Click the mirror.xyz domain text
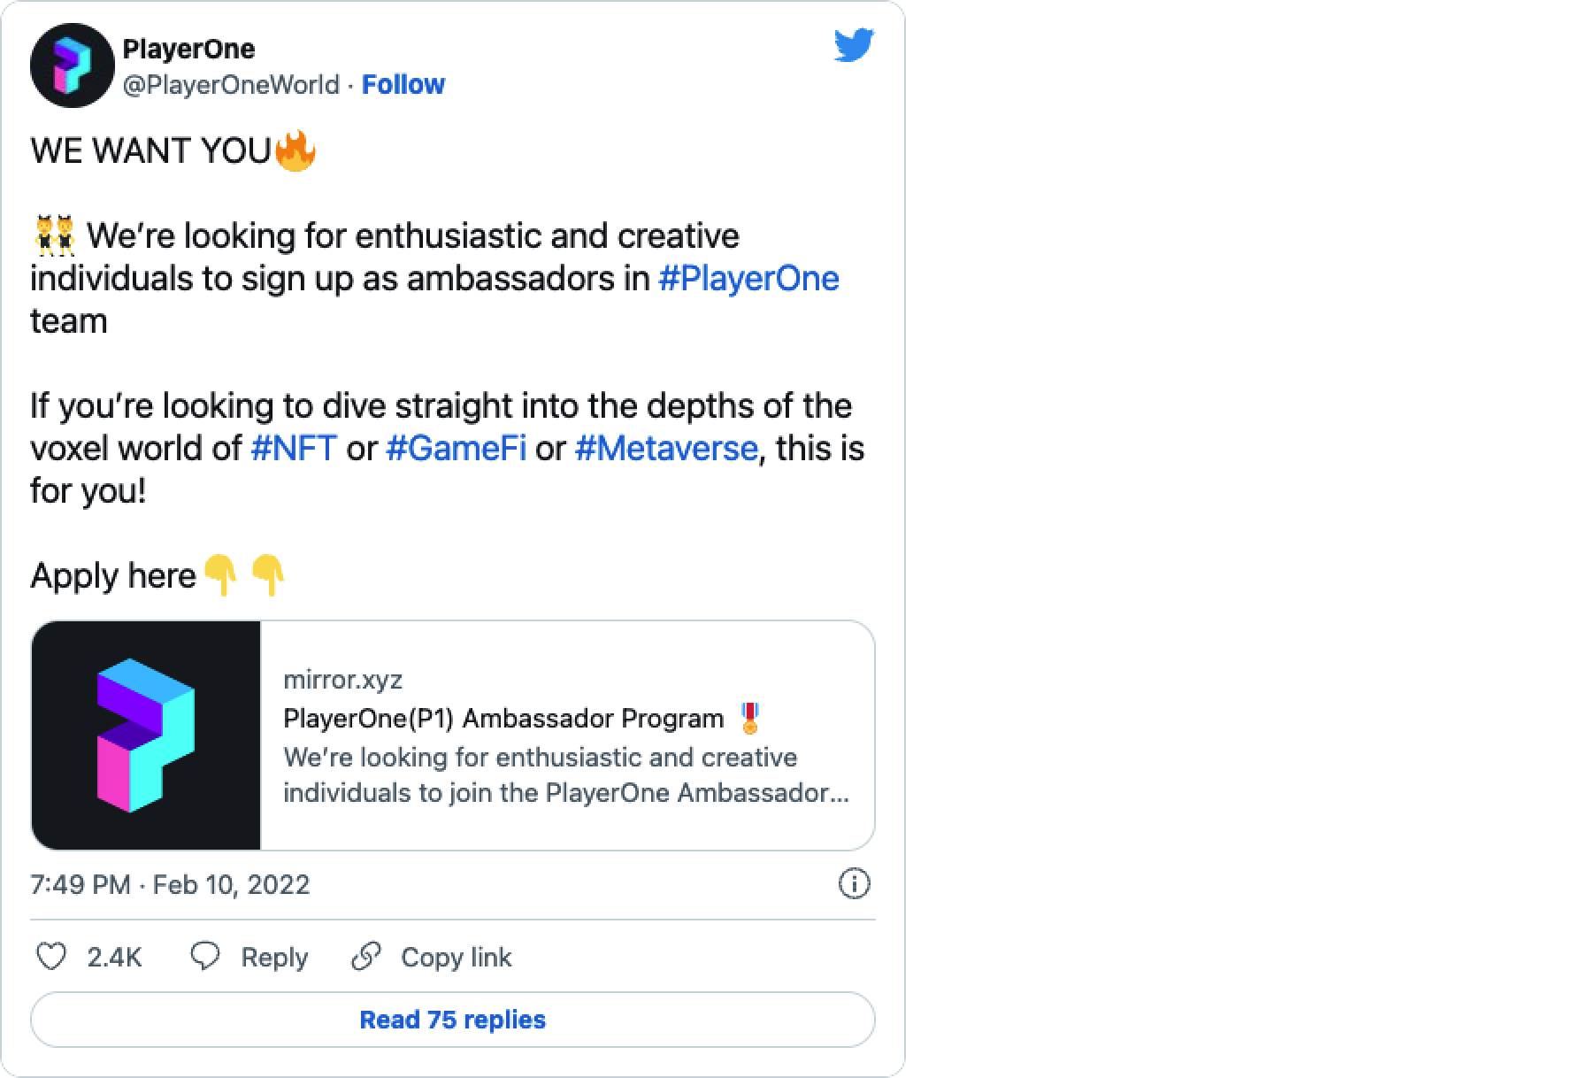This screenshot has height=1078, width=1596. point(342,680)
